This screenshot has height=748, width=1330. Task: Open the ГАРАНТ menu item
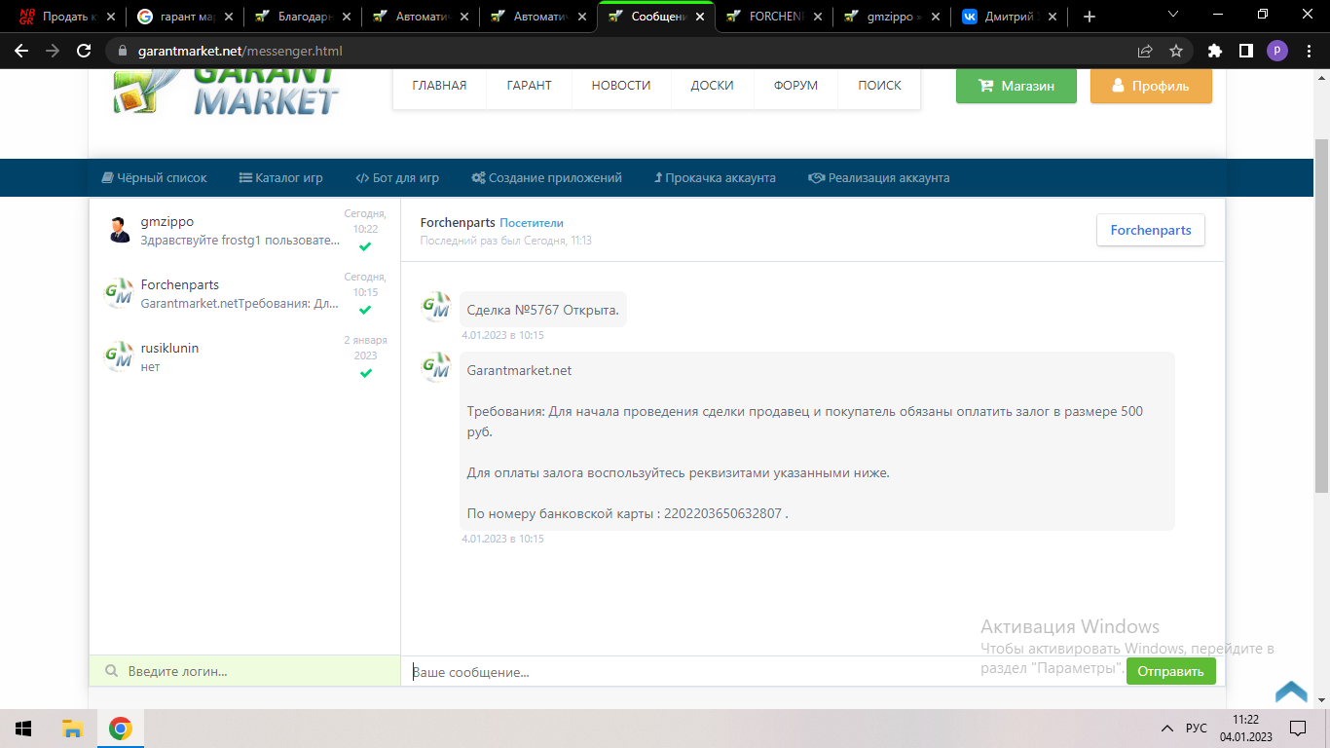pyautogui.click(x=529, y=86)
